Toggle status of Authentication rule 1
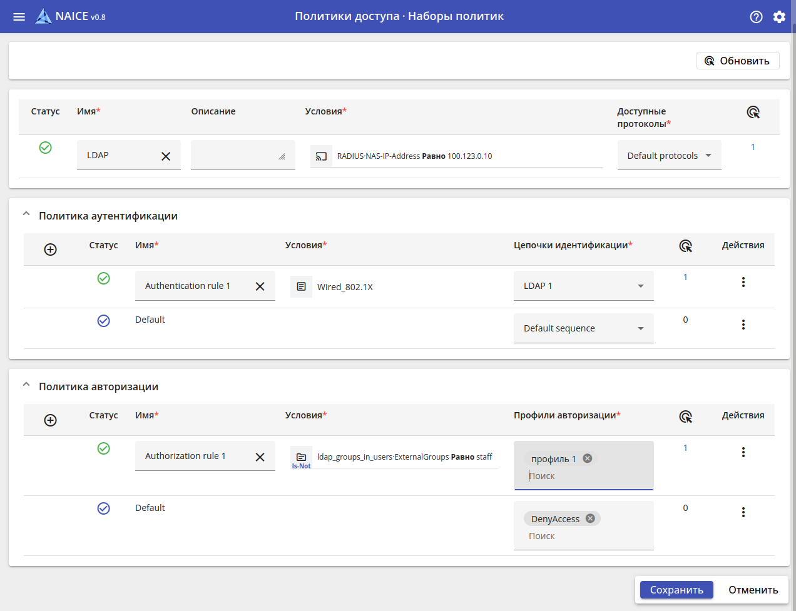This screenshot has height=611, width=796. click(x=104, y=278)
